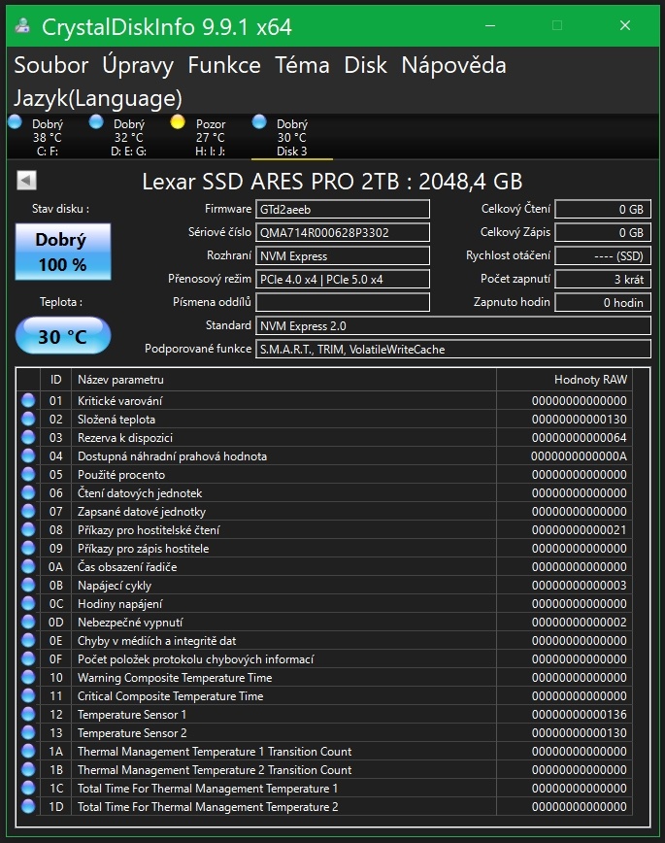Image resolution: width=665 pixels, height=843 pixels.
Task: Click the disk title Lexar SSD ARES PRO 2TB
Action: [332, 182]
